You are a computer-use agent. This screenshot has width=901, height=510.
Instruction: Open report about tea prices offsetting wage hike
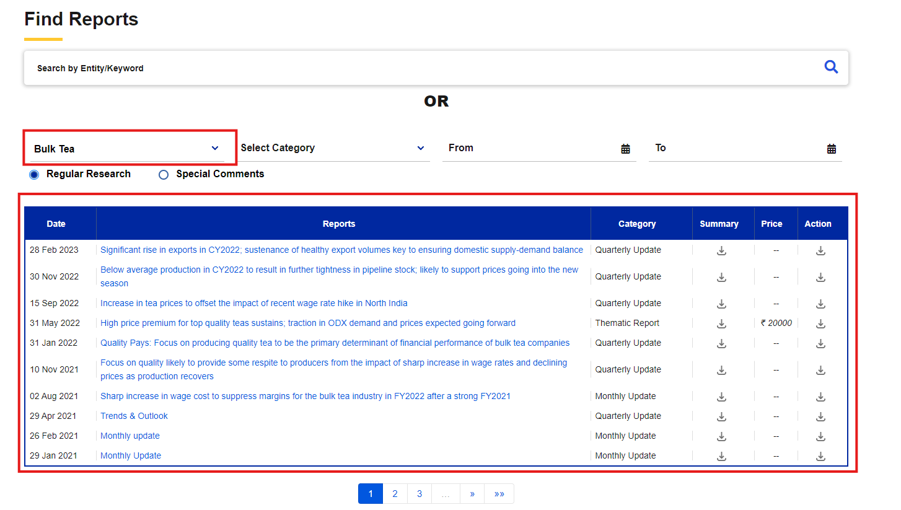(254, 303)
